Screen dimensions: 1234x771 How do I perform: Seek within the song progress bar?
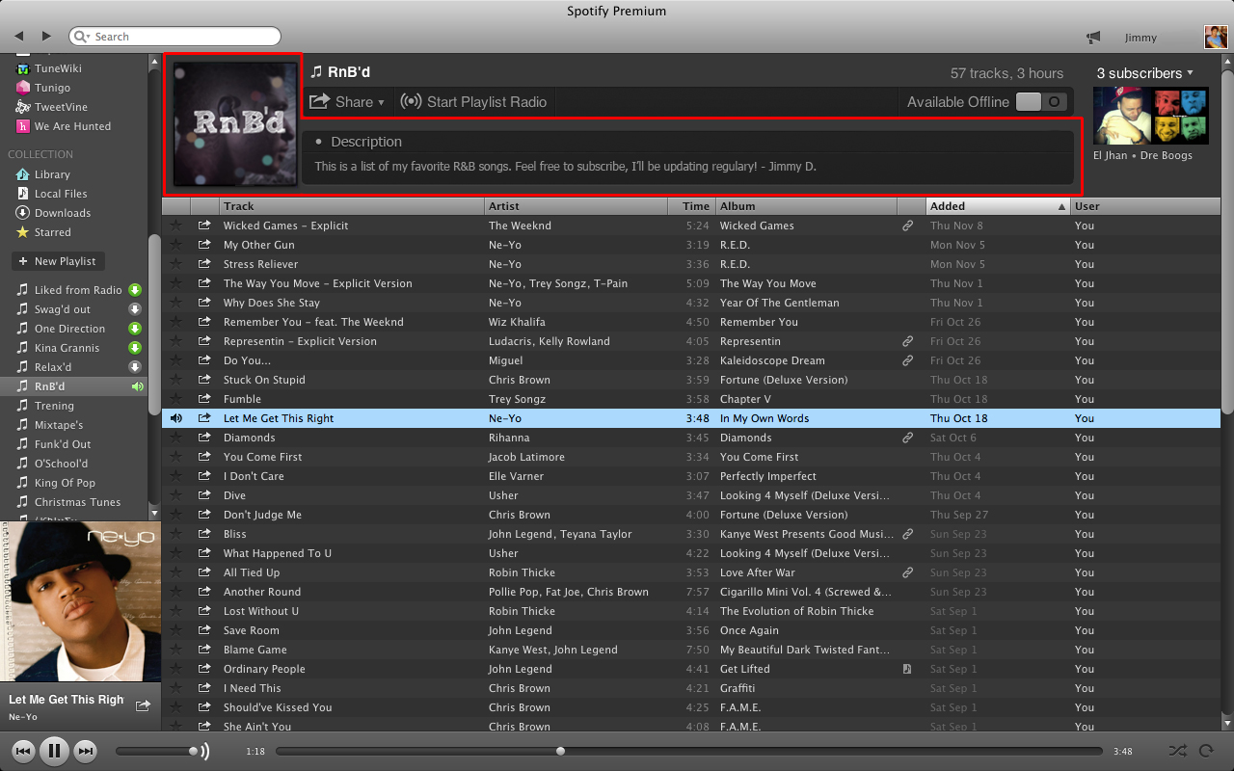pyautogui.click(x=688, y=751)
